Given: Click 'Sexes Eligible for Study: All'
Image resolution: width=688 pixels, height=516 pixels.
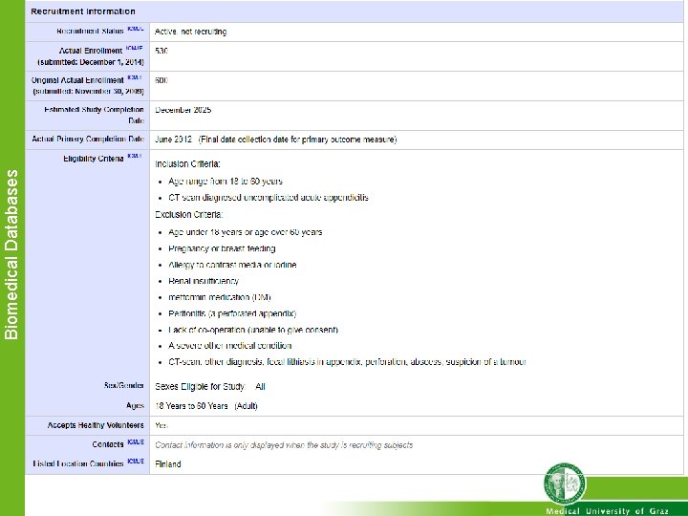Looking at the screenshot, I should 209,387.
